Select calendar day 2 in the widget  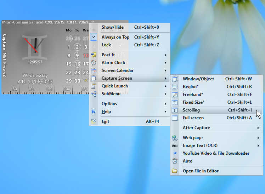[x=77, y=47]
